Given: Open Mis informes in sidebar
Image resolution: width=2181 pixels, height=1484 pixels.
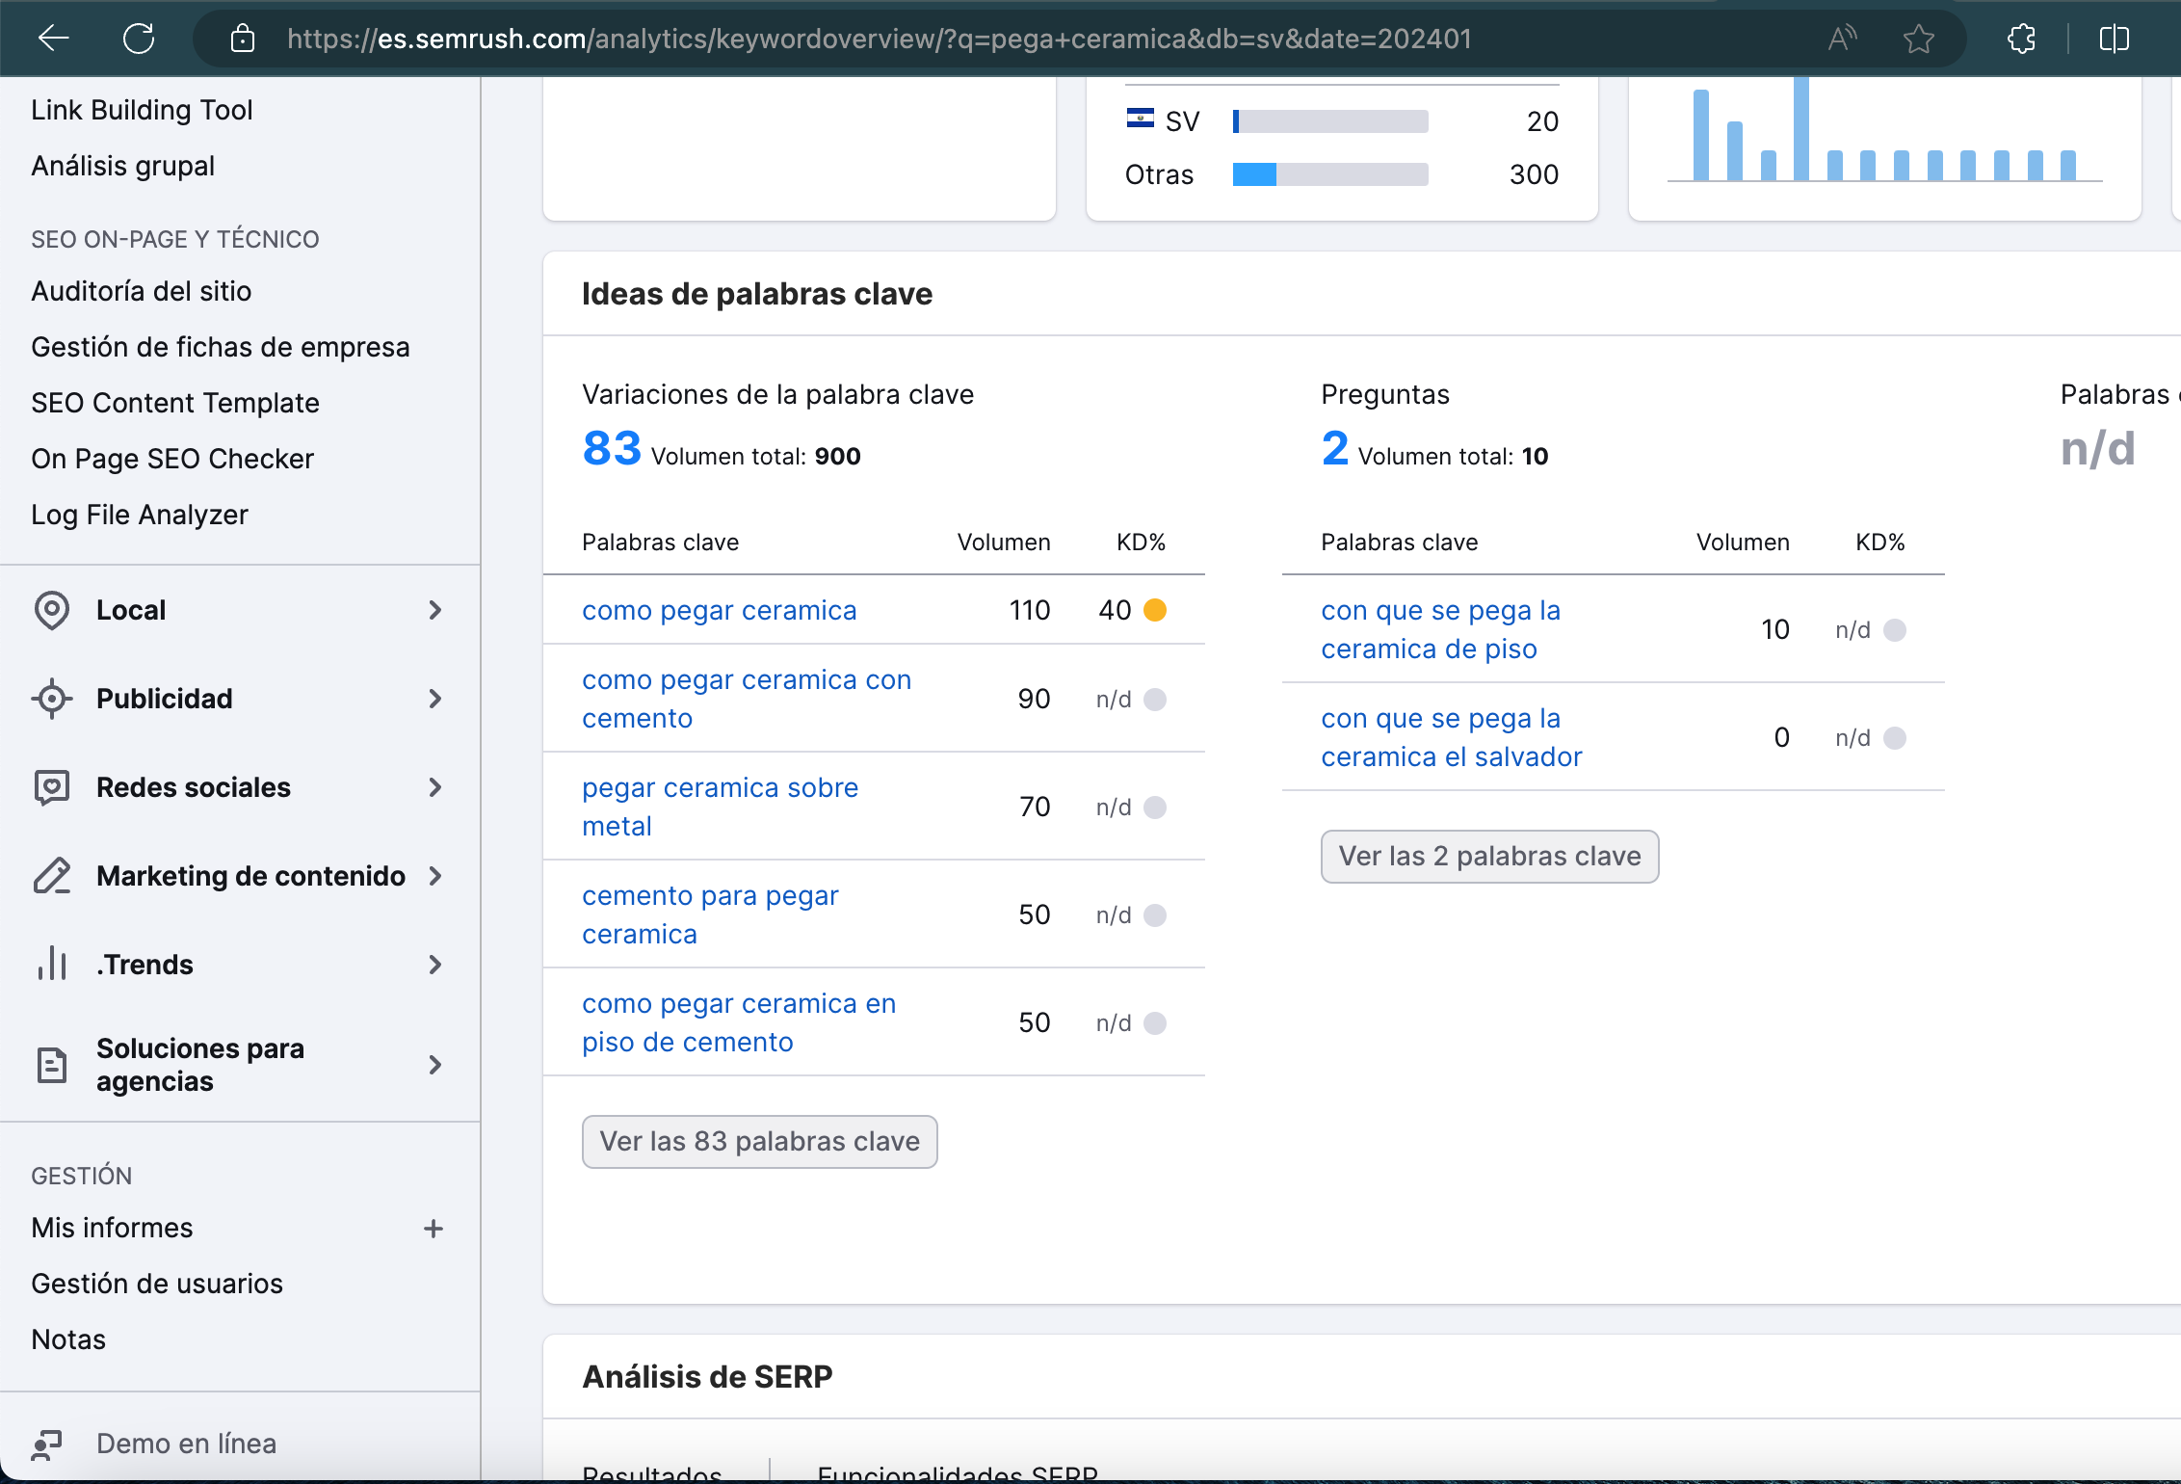Looking at the screenshot, I should 112,1228.
